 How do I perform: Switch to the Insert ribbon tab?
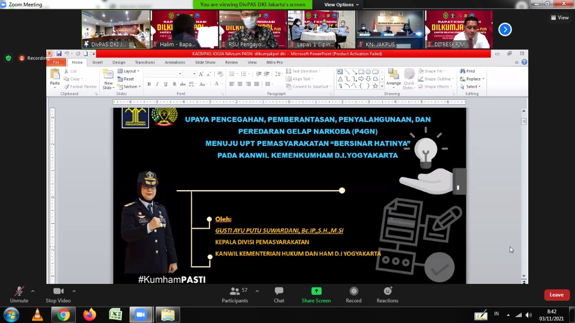(97, 62)
